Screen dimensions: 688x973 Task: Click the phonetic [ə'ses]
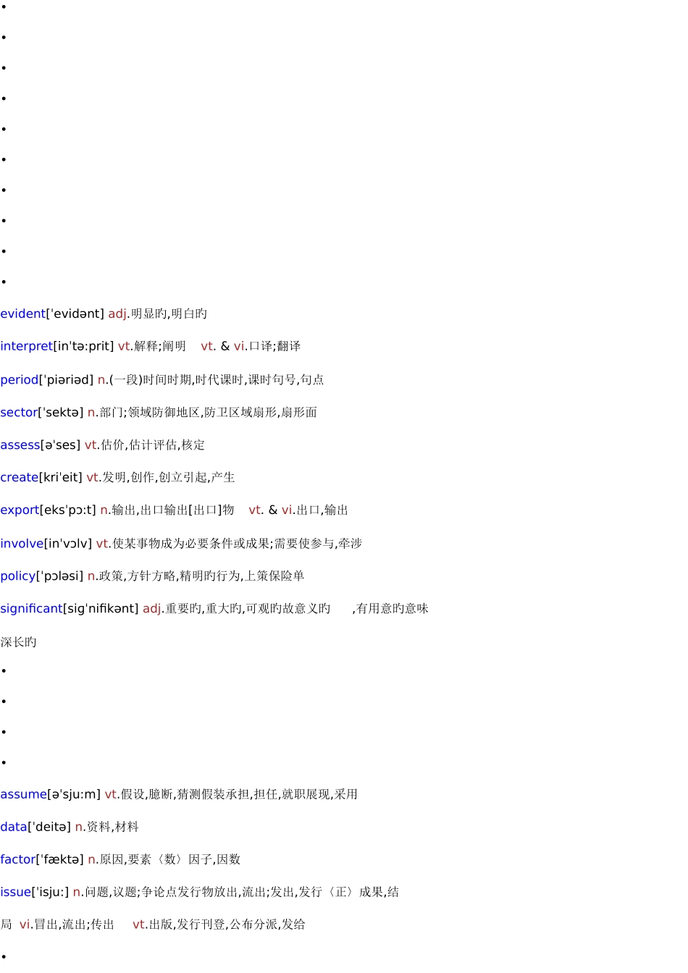pyautogui.click(x=61, y=445)
